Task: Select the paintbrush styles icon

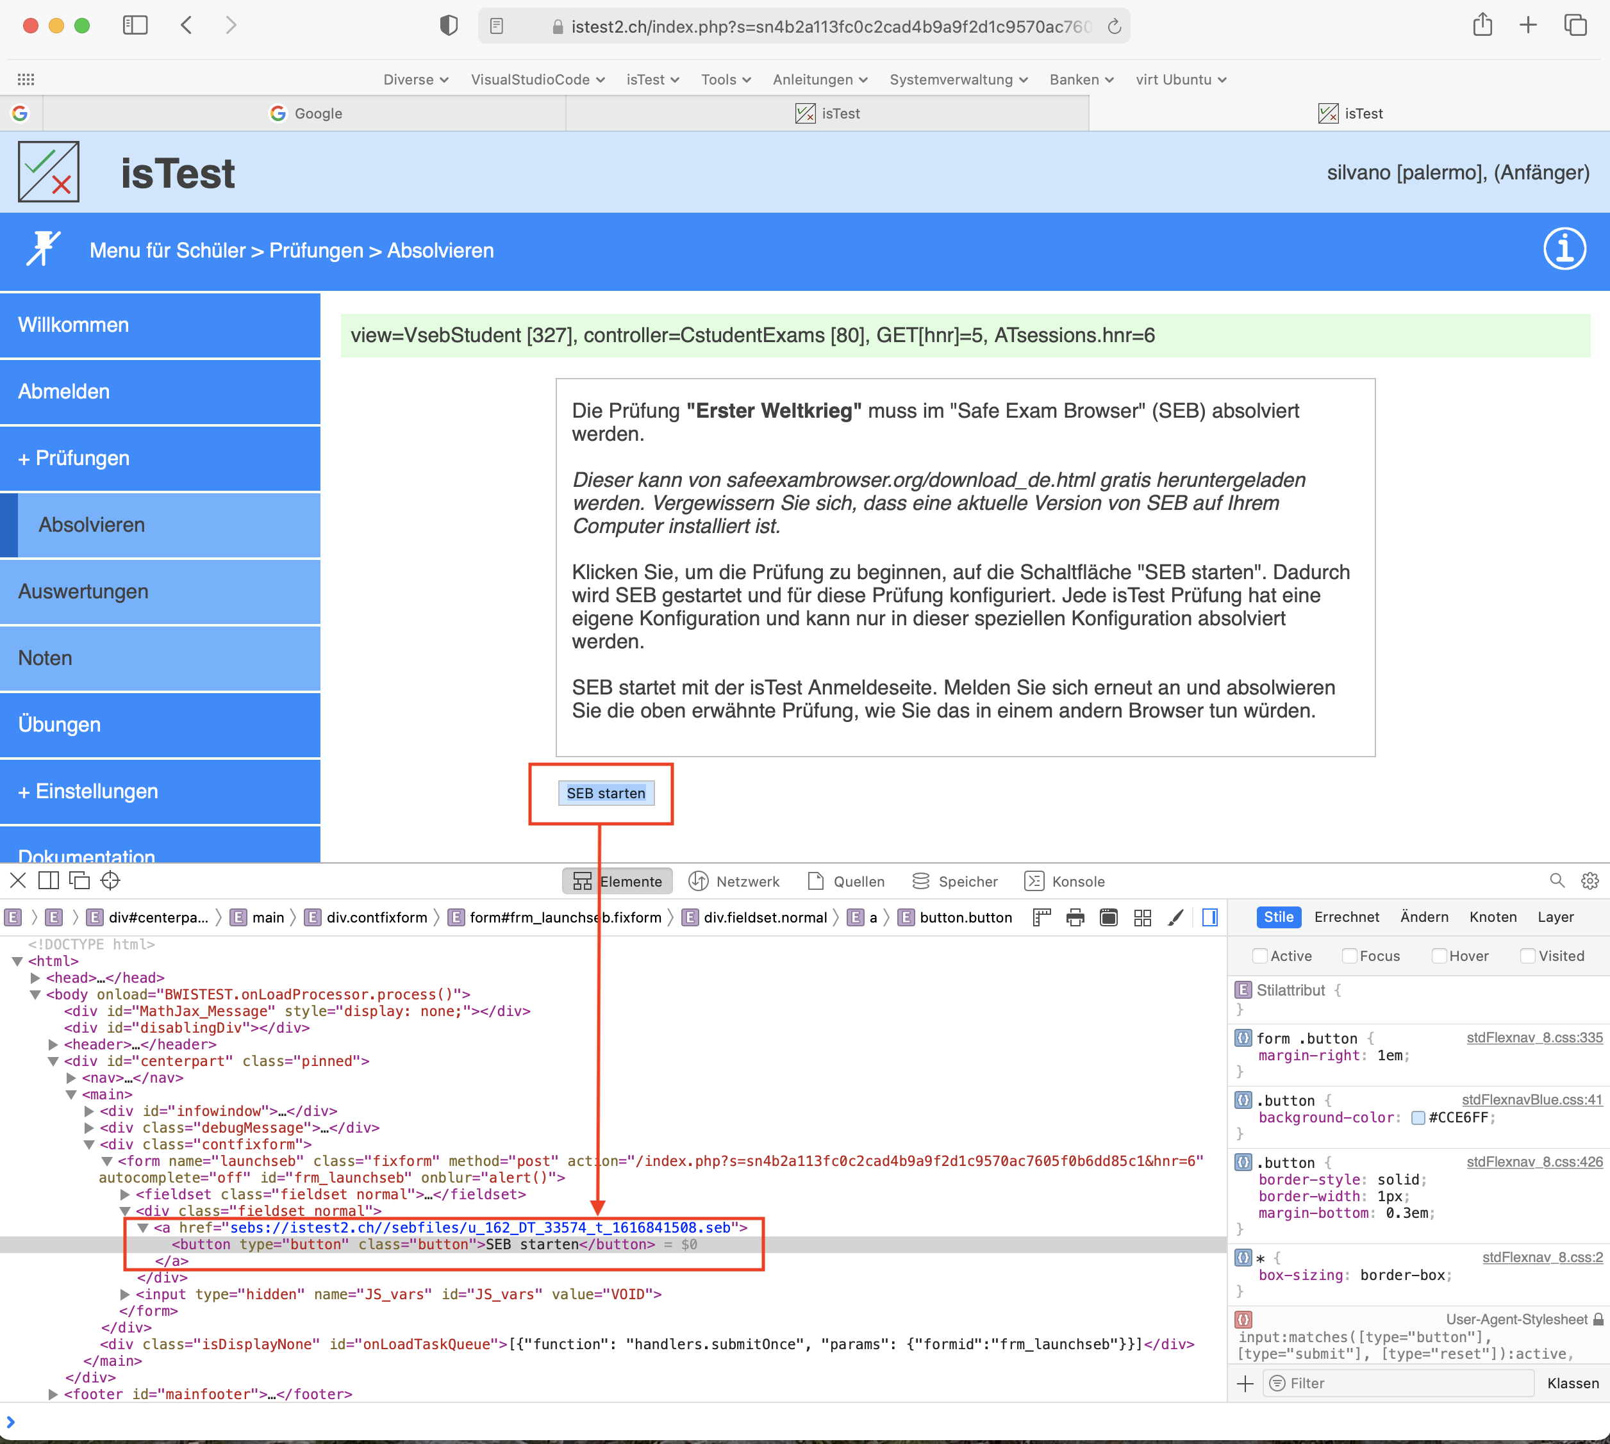Action: pos(1175,917)
